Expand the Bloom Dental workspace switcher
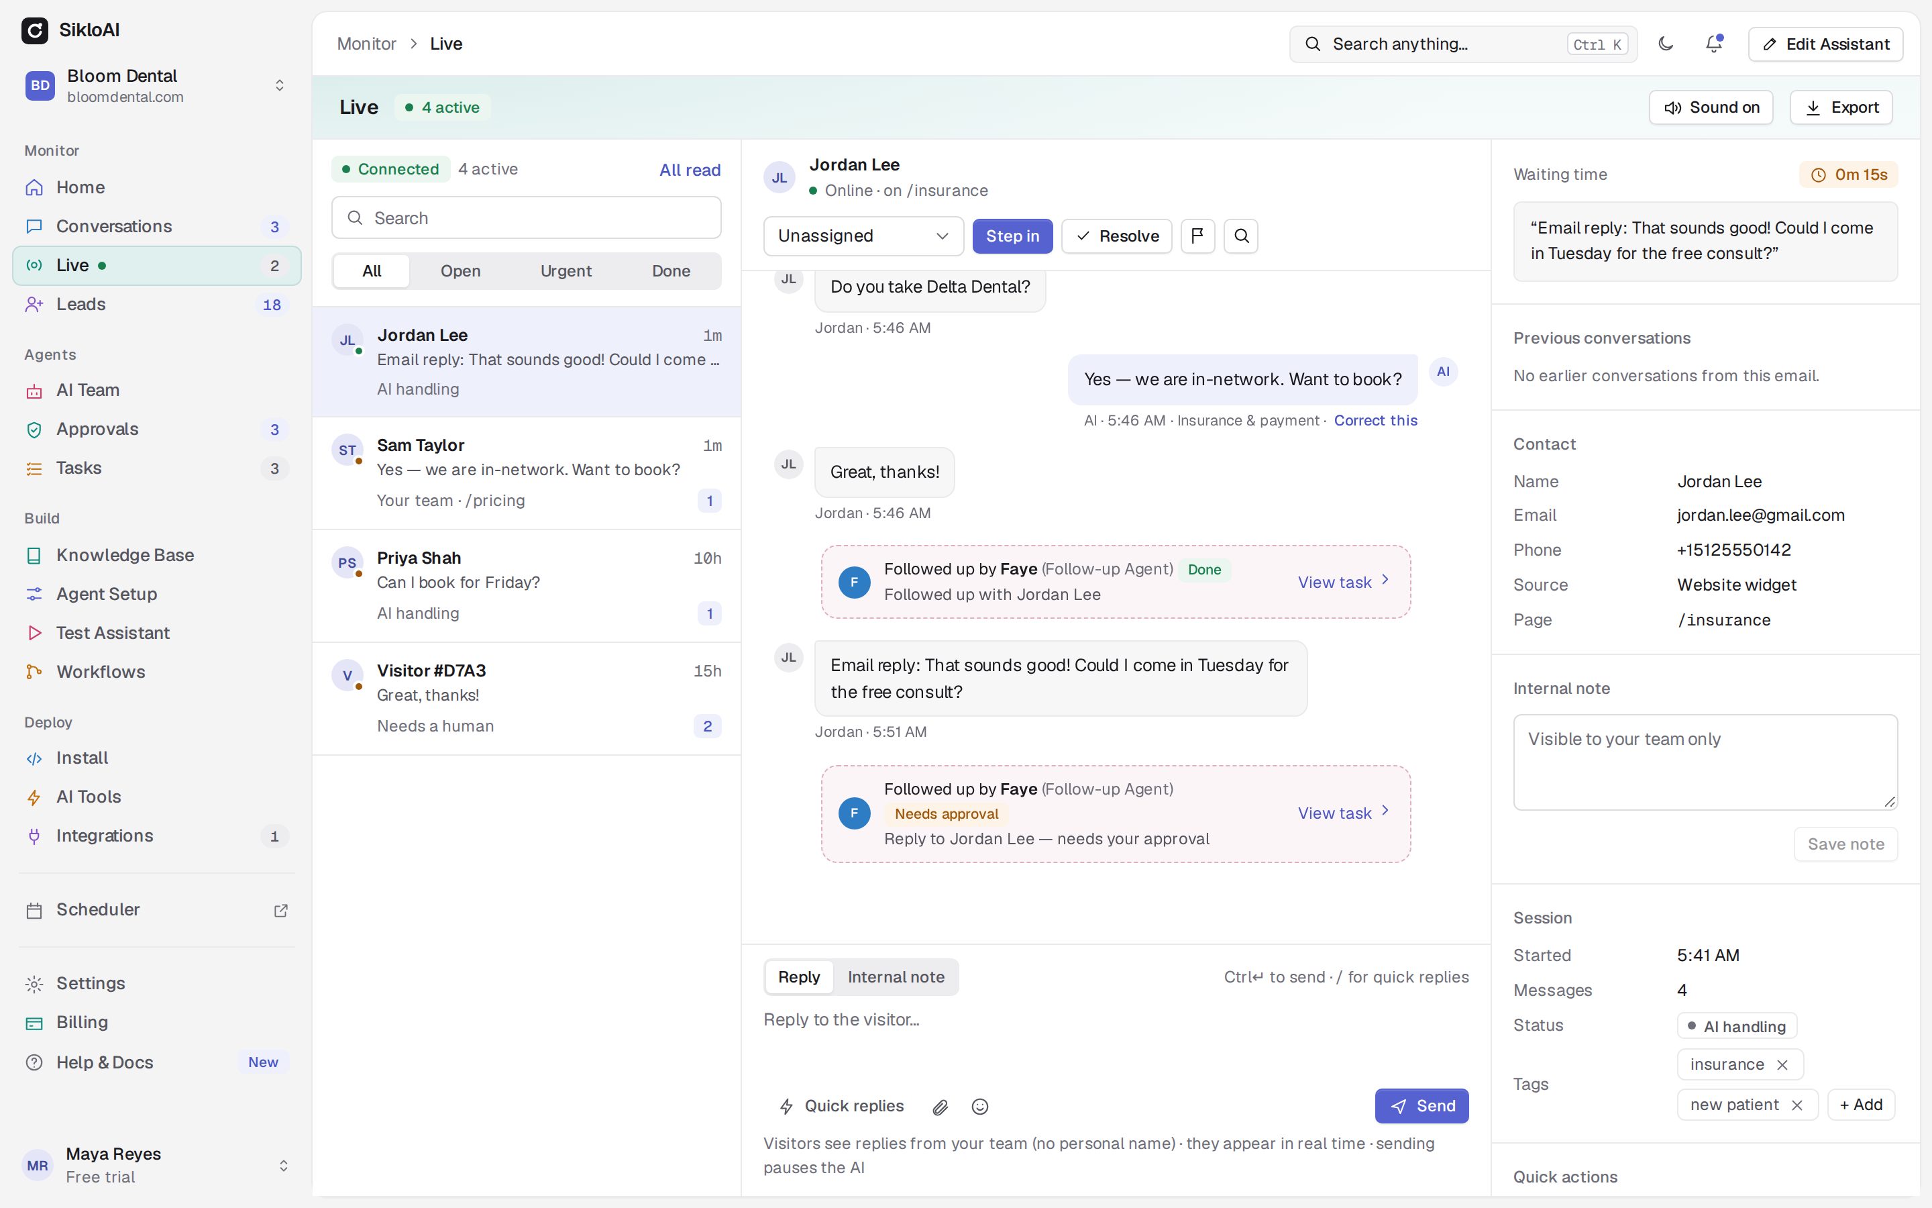 tap(156, 85)
